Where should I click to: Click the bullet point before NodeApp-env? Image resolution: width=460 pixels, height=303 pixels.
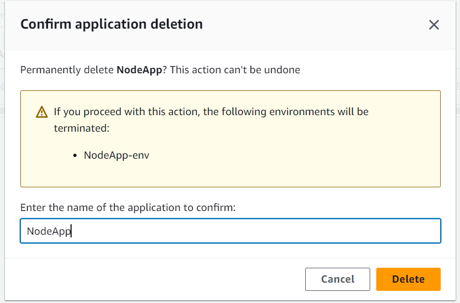[75, 156]
